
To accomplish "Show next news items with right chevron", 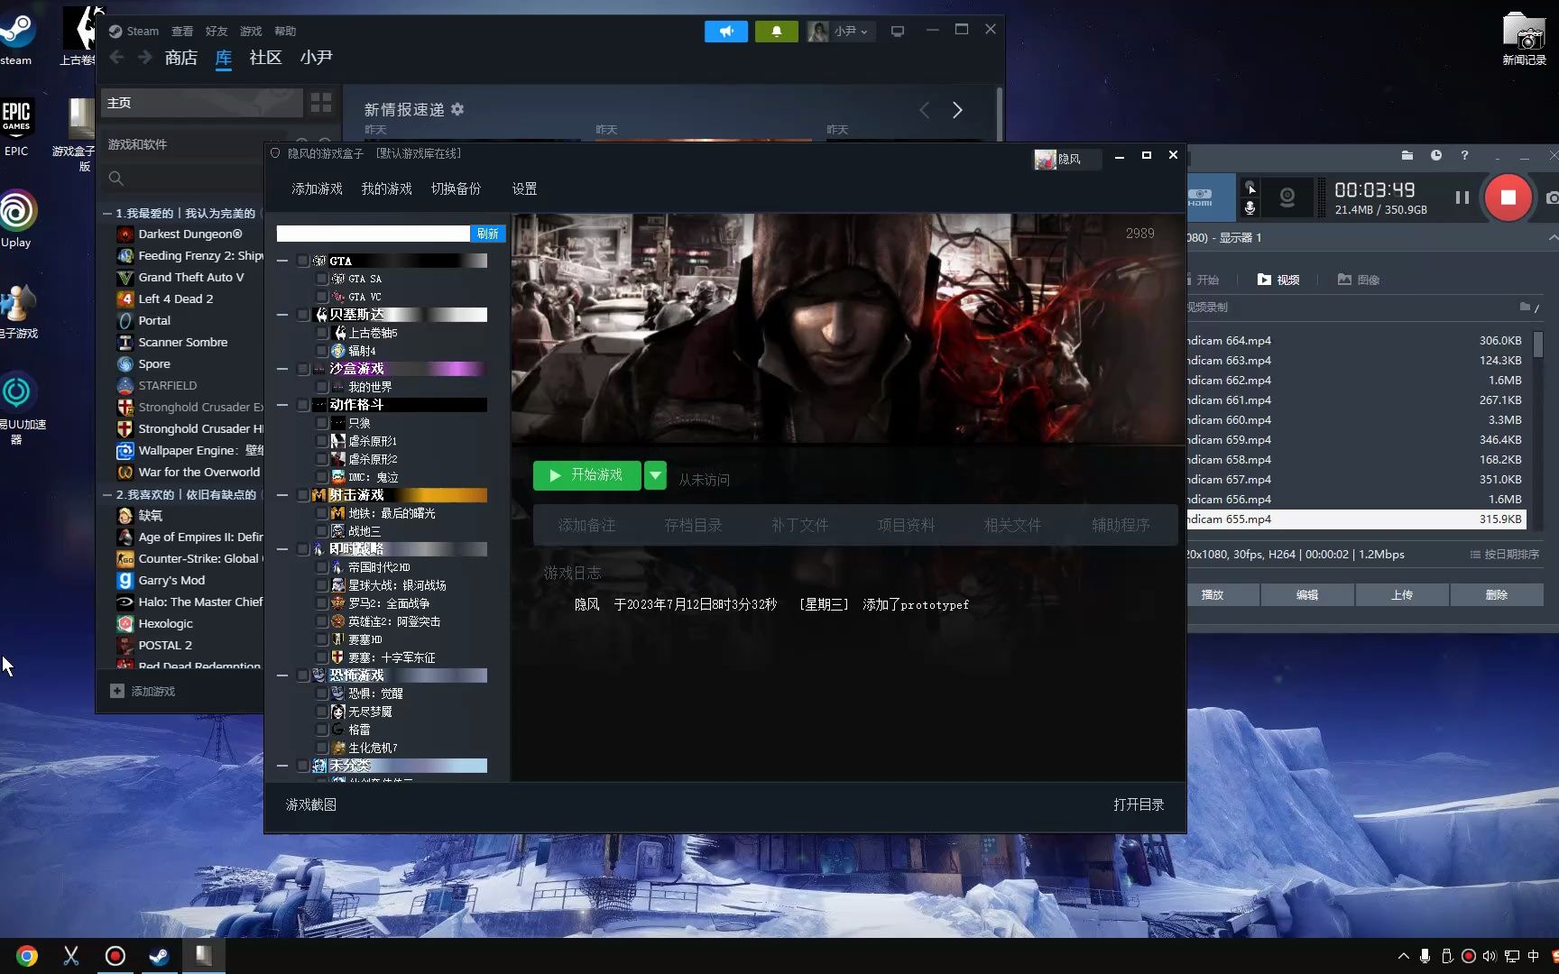I will click(957, 110).
